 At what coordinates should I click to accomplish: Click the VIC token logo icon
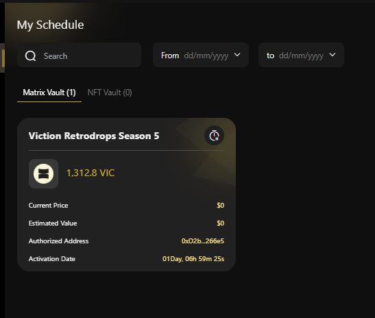coord(43,173)
